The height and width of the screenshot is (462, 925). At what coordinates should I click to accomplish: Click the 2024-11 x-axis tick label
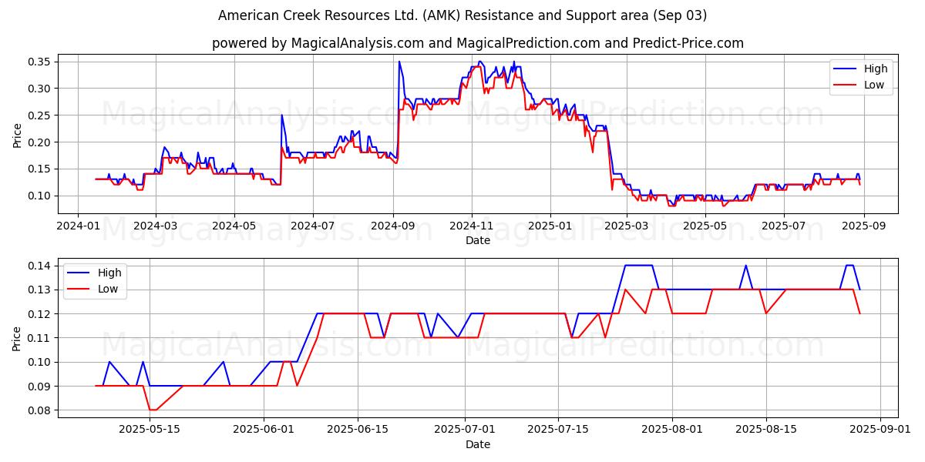[471, 226]
